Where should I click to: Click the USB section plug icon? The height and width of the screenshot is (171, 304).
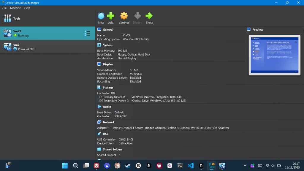coord(99,134)
